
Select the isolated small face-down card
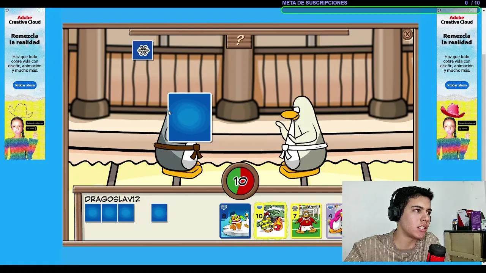[159, 213]
